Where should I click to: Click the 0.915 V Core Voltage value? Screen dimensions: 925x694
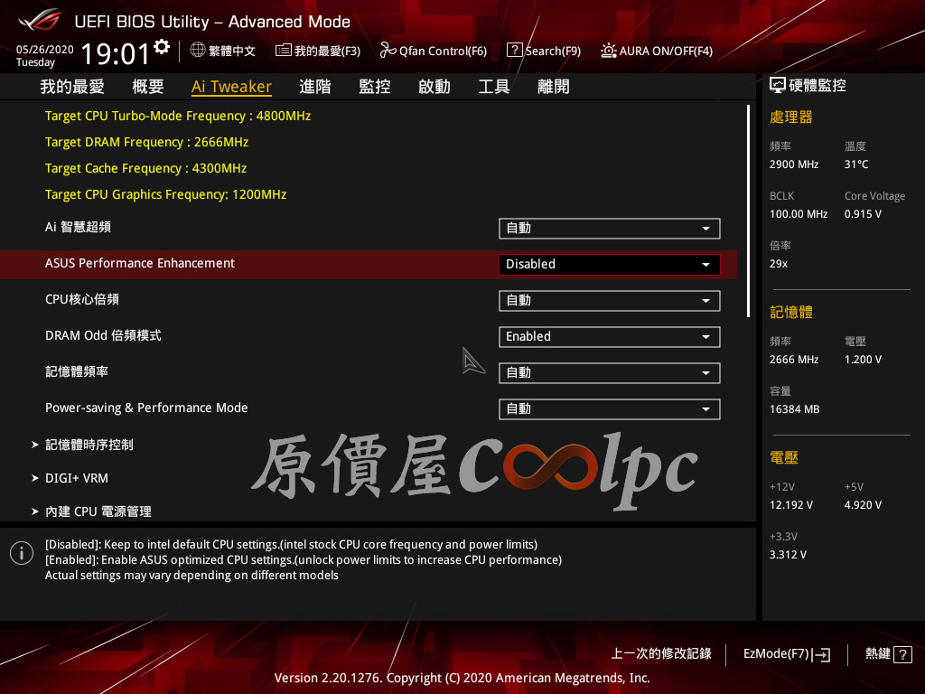(863, 214)
